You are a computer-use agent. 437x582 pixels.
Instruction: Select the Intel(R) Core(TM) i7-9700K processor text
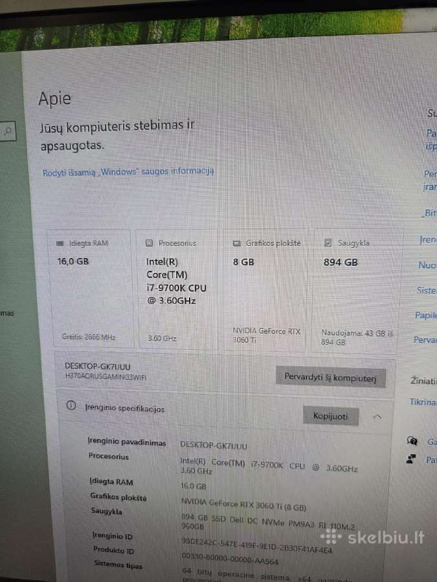coord(176,281)
